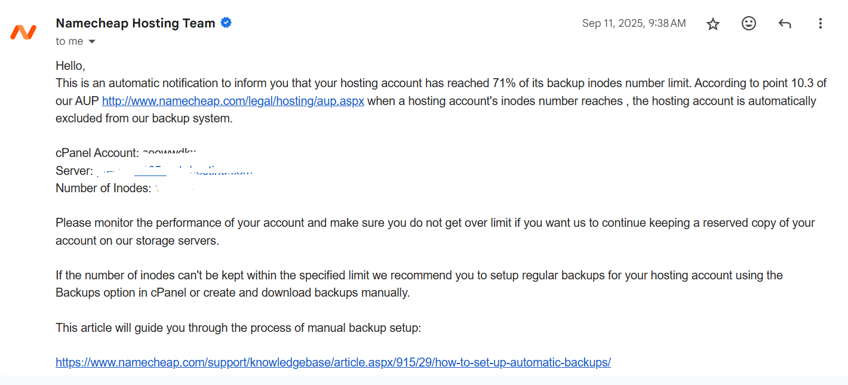Screen dimensions: 848x385
Task: Expand recipient details arrow beside "to me"
Action: [92, 42]
